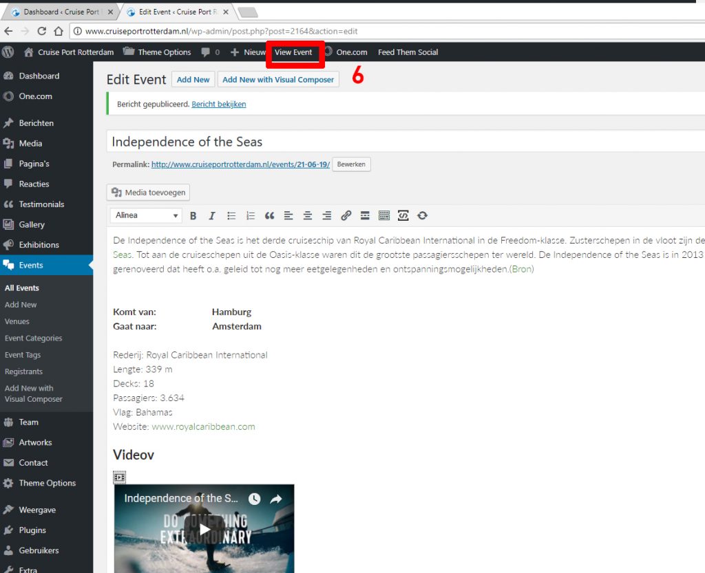
Task: Align text right in editor
Action: tap(326, 215)
